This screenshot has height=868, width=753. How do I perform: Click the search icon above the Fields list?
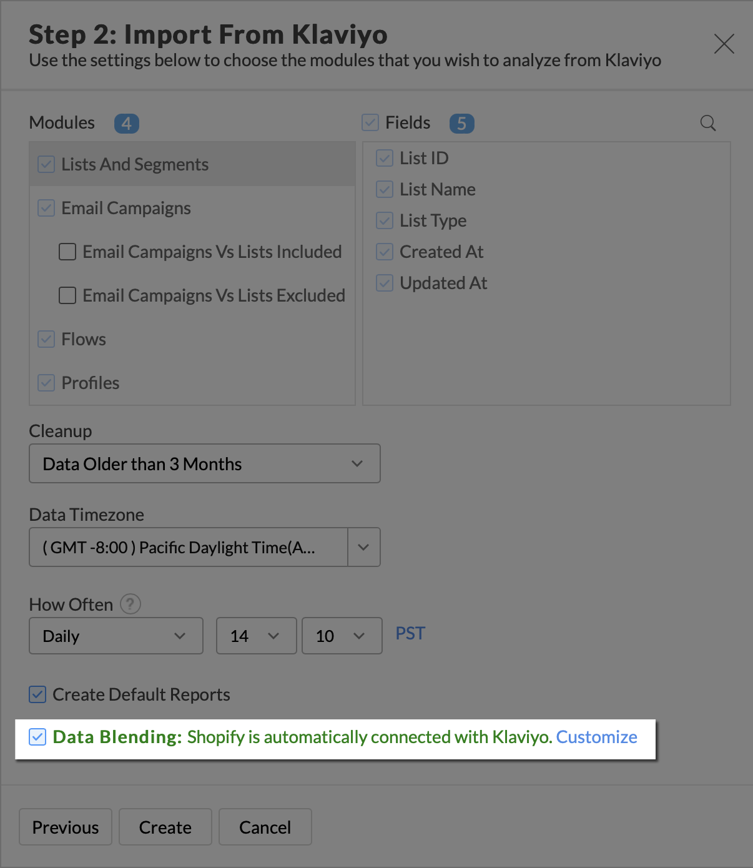coord(707,123)
